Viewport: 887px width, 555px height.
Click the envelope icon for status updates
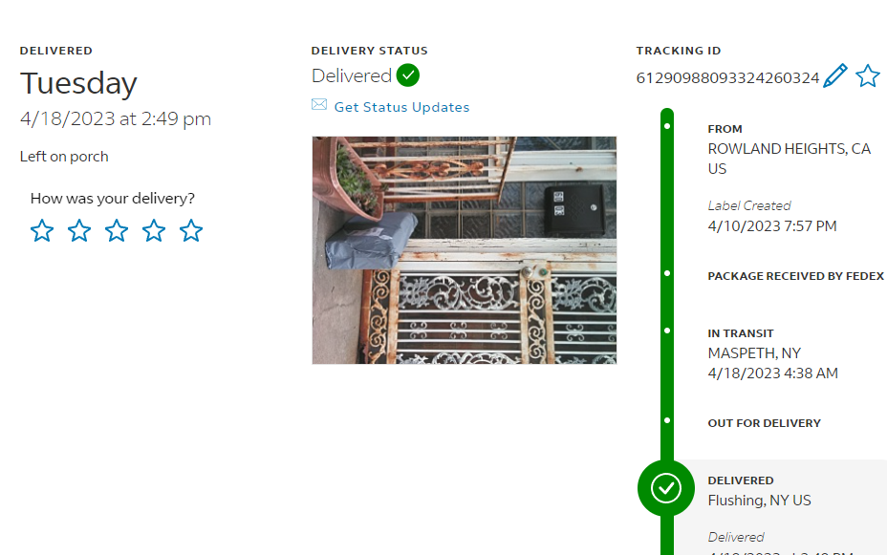click(x=319, y=105)
